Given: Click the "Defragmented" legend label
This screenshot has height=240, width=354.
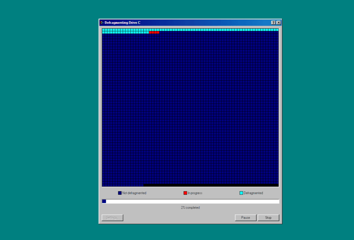Looking at the screenshot, I should click(x=253, y=193).
